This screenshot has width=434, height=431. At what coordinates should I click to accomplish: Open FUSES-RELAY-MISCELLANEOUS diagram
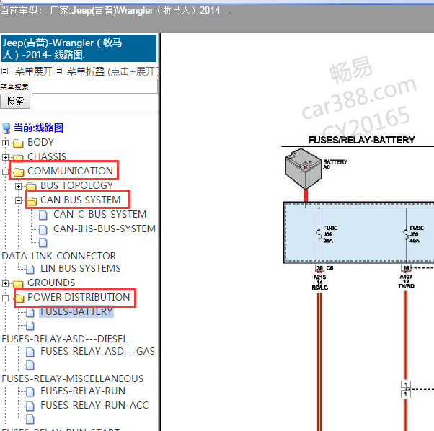tap(73, 378)
